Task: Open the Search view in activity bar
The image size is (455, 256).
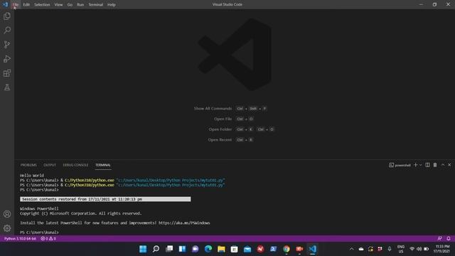Action: pyautogui.click(x=7, y=30)
